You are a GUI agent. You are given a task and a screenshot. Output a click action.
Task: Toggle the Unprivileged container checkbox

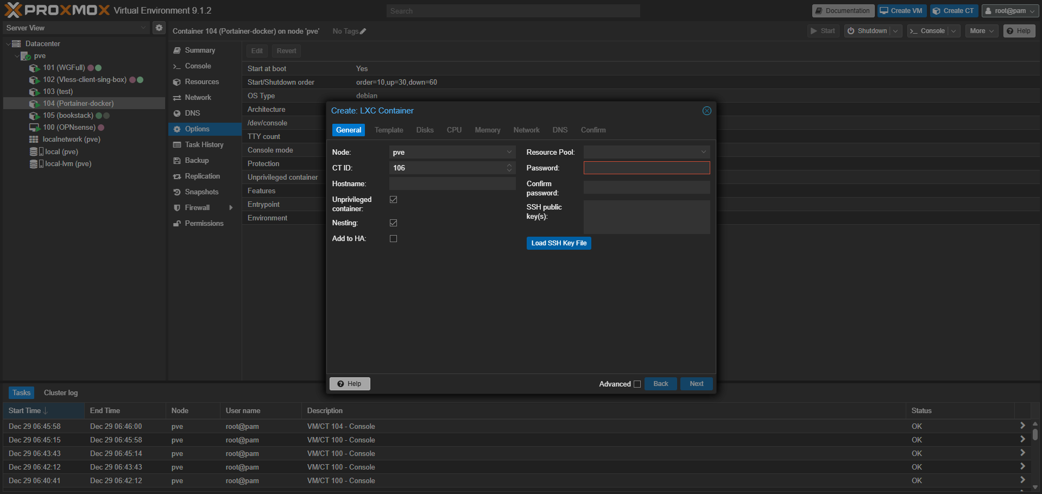point(394,200)
